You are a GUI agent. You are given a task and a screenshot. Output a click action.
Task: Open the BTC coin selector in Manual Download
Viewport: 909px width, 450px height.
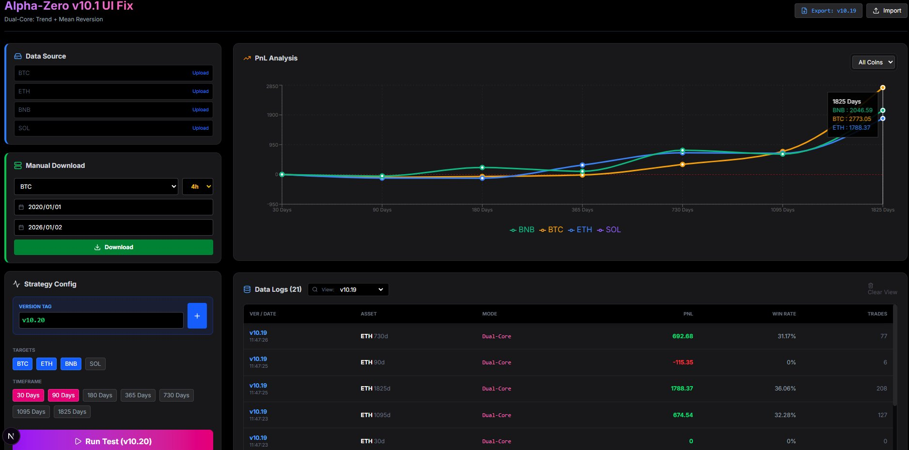click(x=96, y=187)
